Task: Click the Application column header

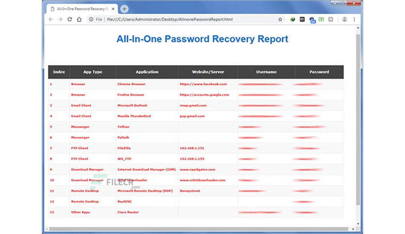Action: (x=147, y=72)
